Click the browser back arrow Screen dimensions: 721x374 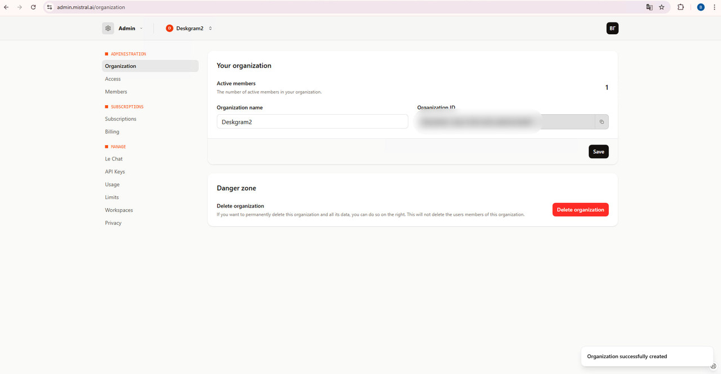6,7
